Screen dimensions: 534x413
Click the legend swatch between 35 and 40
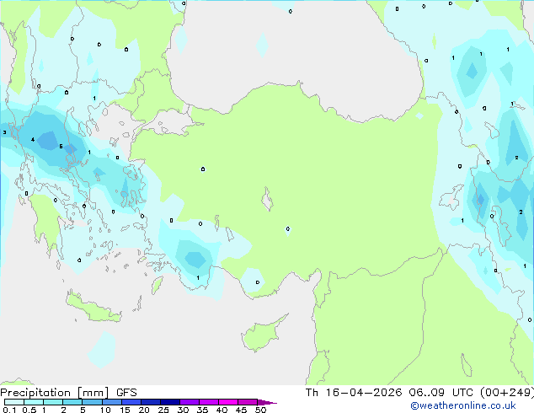coord(209,402)
